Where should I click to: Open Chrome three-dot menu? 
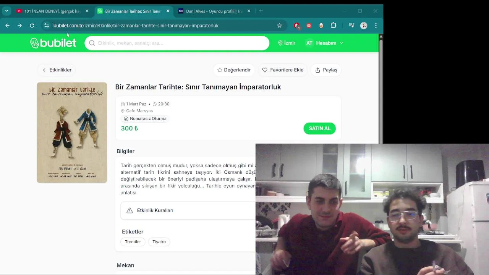tap(376, 26)
